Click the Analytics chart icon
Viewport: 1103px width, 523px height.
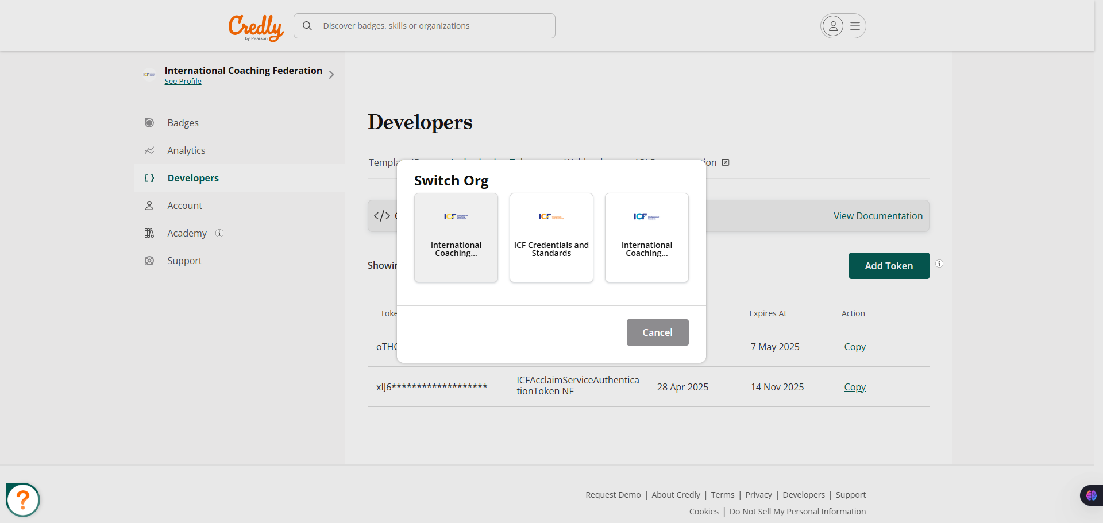(x=149, y=150)
